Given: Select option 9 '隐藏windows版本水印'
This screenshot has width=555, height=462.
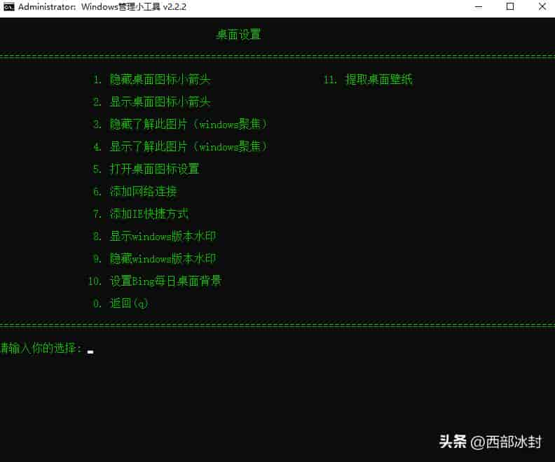Looking at the screenshot, I should coord(154,258).
